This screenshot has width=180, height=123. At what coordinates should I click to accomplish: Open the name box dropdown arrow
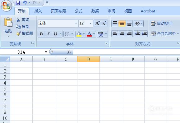pos(46,52)
